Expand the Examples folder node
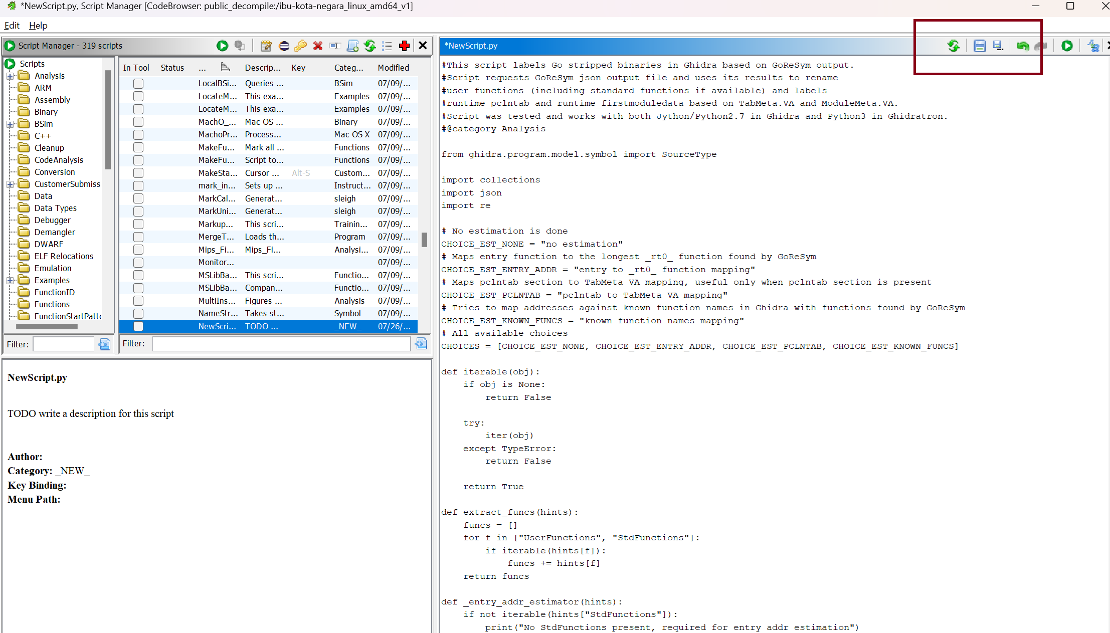The image size is (1110, 633). point(10,281)
